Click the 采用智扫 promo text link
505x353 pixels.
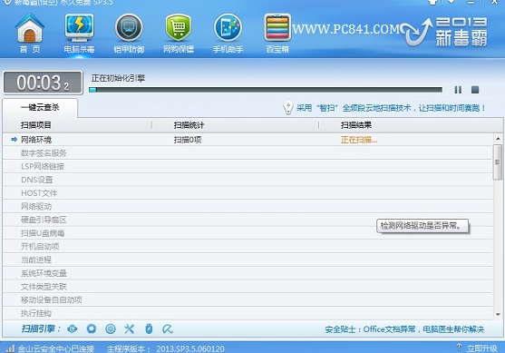pos(391,108)
